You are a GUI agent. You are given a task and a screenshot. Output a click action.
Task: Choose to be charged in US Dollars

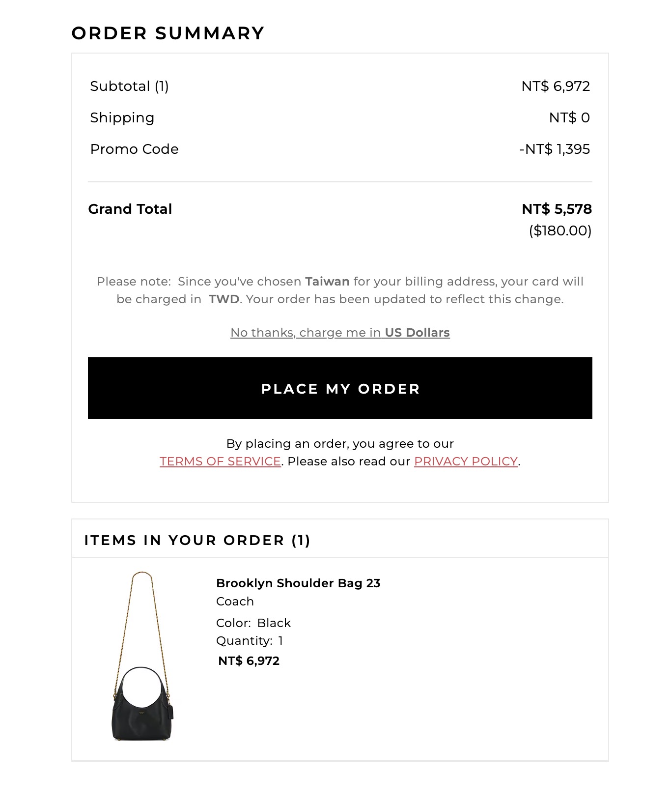point(340,333)
